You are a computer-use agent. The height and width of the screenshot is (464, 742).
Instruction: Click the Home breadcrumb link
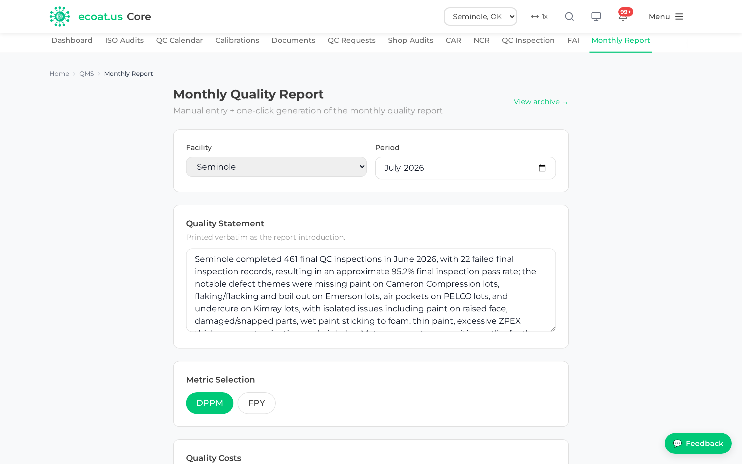pos(59,74)
